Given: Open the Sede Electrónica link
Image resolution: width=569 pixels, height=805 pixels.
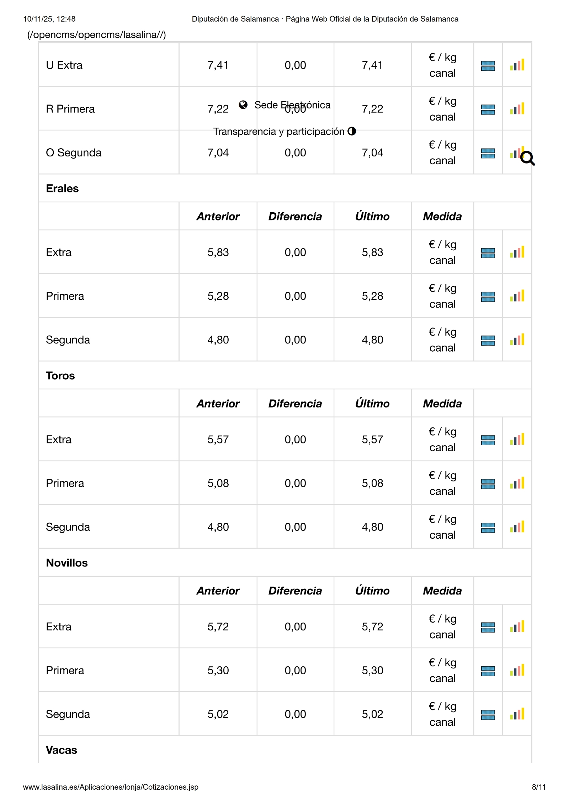Looking at the screenshot, I should (292, 105).
